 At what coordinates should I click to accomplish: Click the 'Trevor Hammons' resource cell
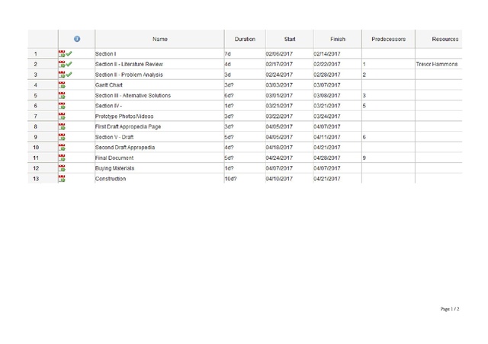click(437, 64)
